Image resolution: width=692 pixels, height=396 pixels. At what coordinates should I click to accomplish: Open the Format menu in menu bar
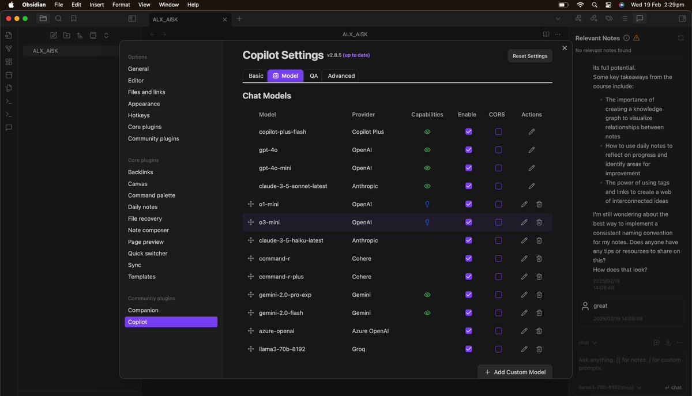[x=121, y=5]
